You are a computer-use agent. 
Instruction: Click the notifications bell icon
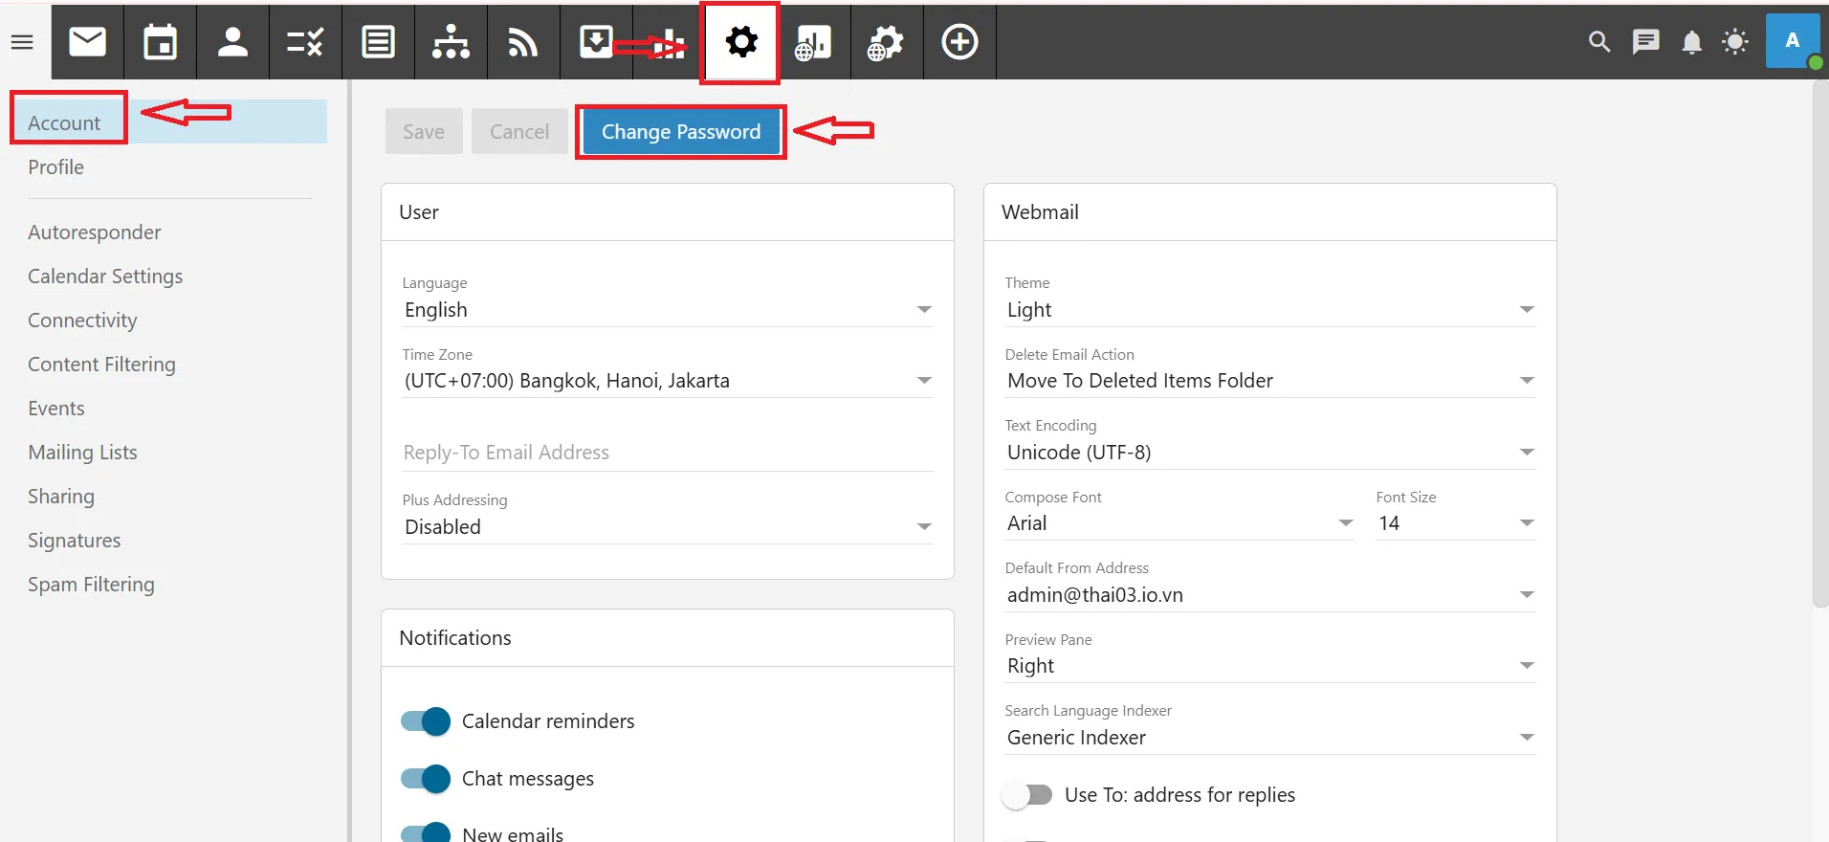click(1691, 42)
